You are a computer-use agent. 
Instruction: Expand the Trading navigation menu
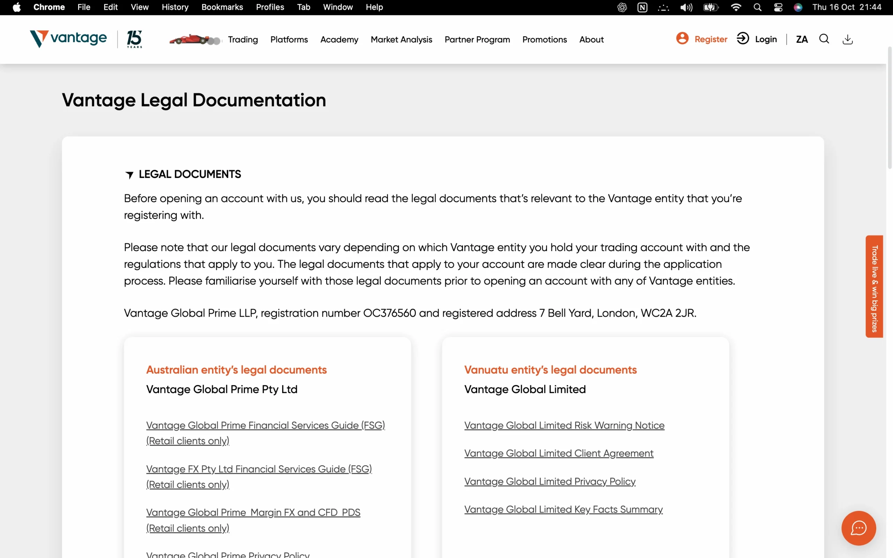pyautogui.click(x=243, y=39)
